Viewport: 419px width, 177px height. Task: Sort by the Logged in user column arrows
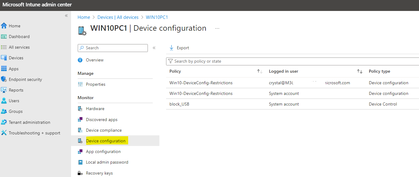click(360, 71)
